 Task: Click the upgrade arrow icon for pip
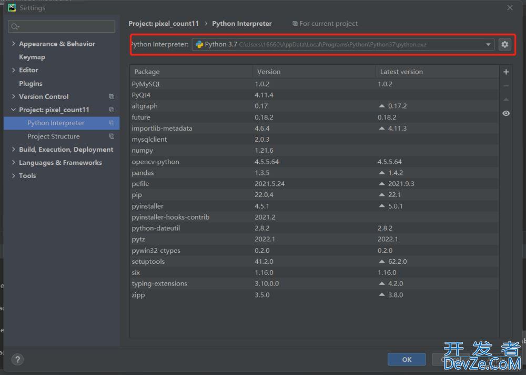point(382,195)
